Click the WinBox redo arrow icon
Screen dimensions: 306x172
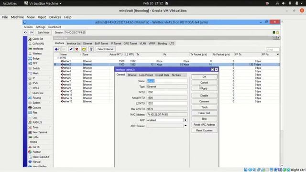pos(32,32)
